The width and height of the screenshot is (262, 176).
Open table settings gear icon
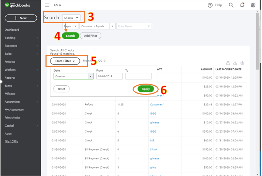tap(242, 63)
